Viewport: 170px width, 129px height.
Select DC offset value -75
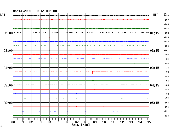167,72
